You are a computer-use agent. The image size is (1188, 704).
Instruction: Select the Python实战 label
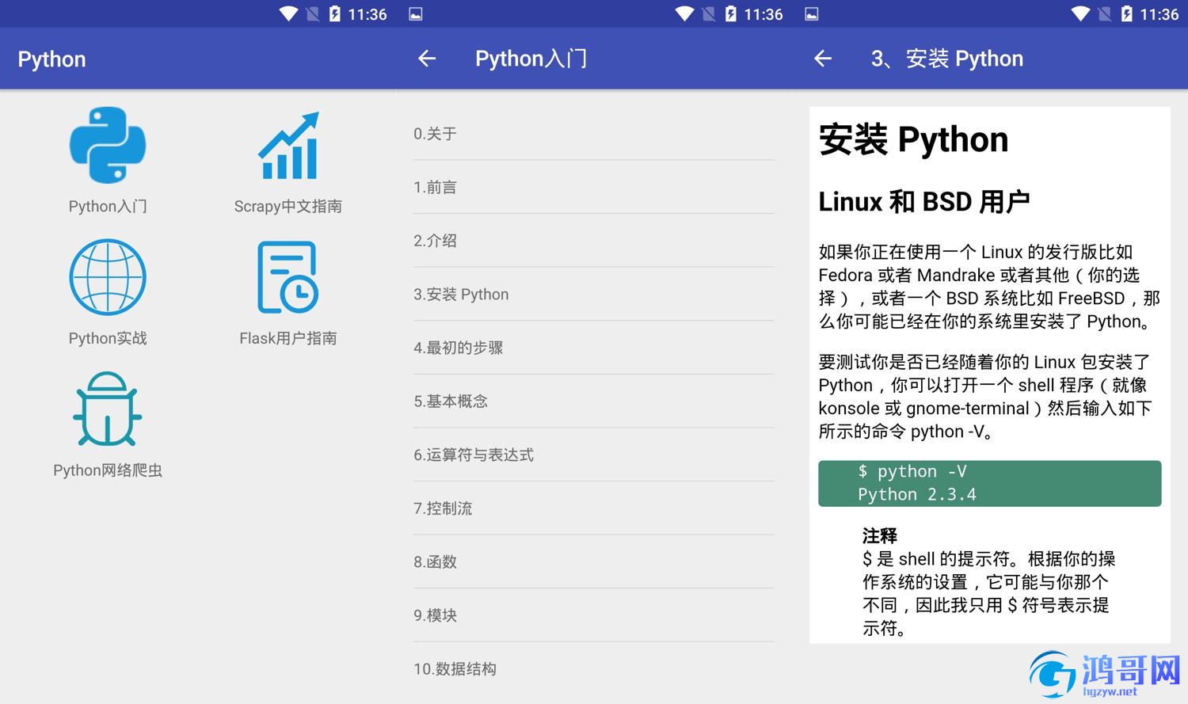(108, 338)
